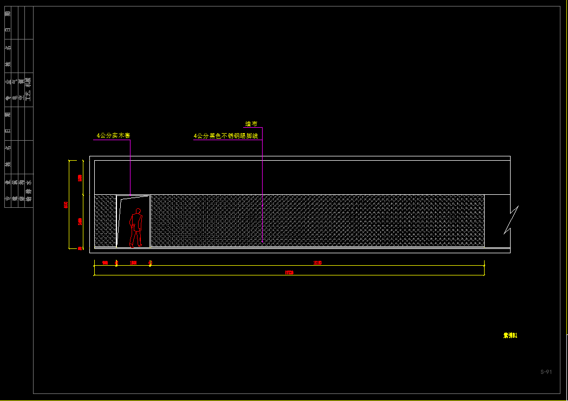This screenshot has width=568, height=401.
Task: Select the "4公分黑色不锈钢踢脚线" label text
Action: click(x=226, y=136)
